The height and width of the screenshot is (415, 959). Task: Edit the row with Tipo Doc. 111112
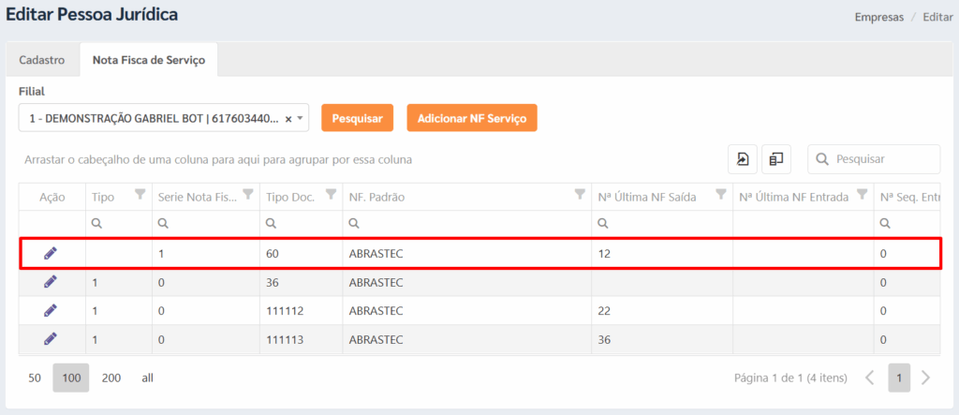click(51, 310)
